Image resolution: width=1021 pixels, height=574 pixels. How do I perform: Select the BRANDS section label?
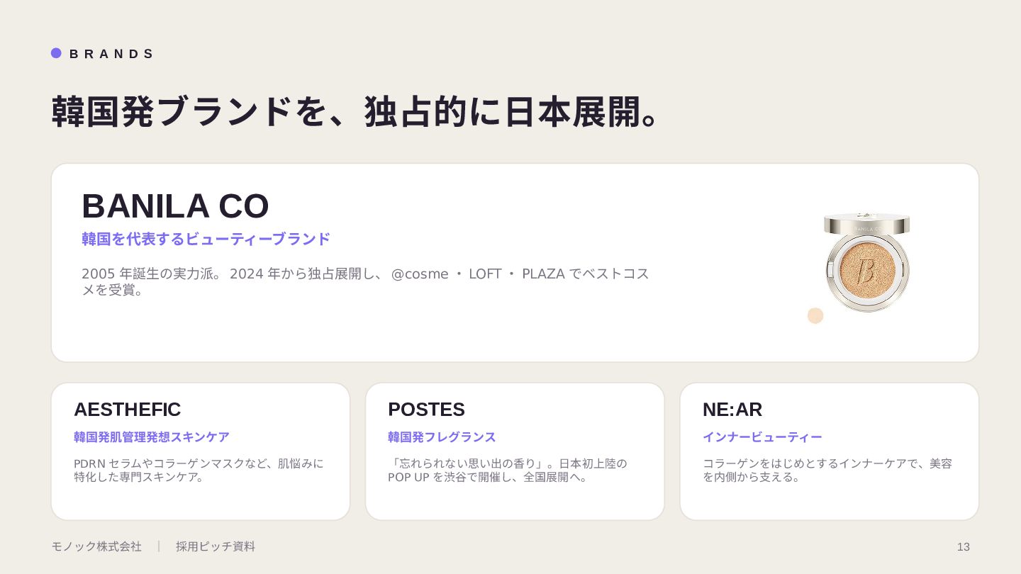click(111, 54)
